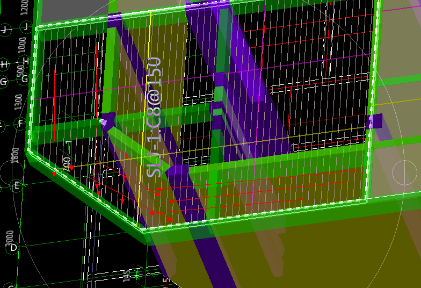This screenshot has height=288, width=421.
Task: Select the 1000 dimension text
Action: coord(23,45)
